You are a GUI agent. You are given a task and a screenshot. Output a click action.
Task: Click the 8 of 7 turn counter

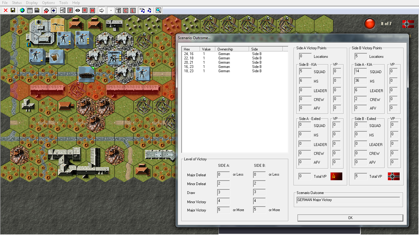[386, 24]
